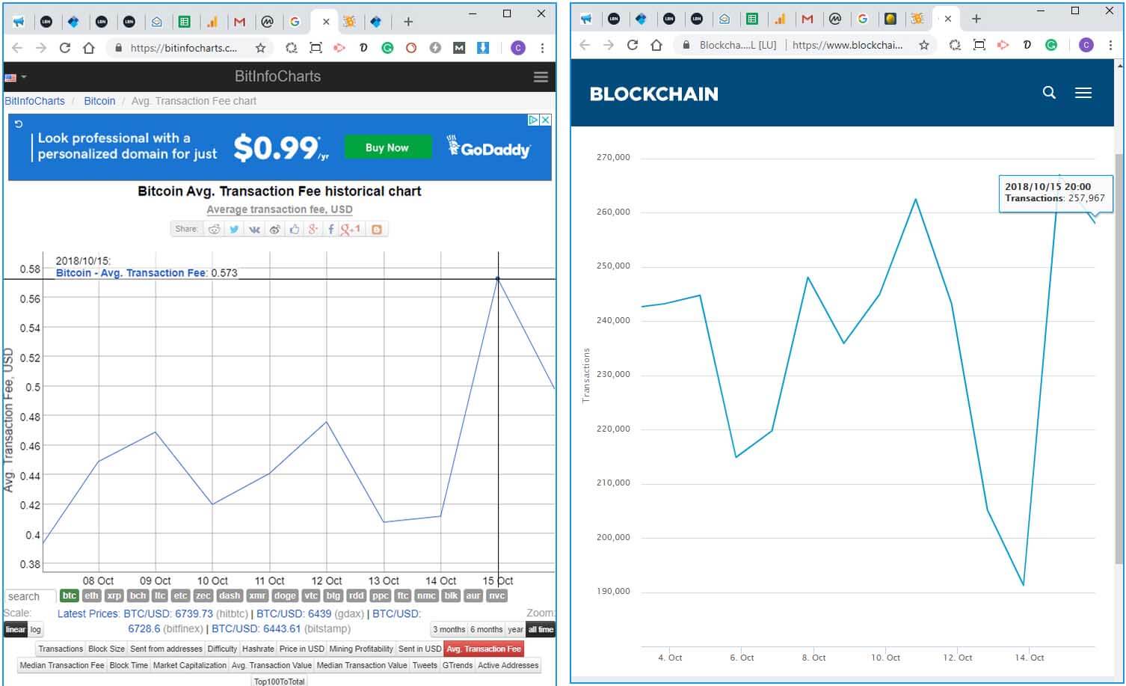Open new tab in left browser window
Image resolution: width=1126 pixels, height=686 pixels.
pyautogui.click(x=408, y=22)
